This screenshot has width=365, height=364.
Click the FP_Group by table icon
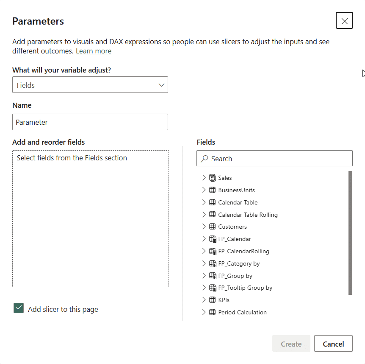point(212,276)
